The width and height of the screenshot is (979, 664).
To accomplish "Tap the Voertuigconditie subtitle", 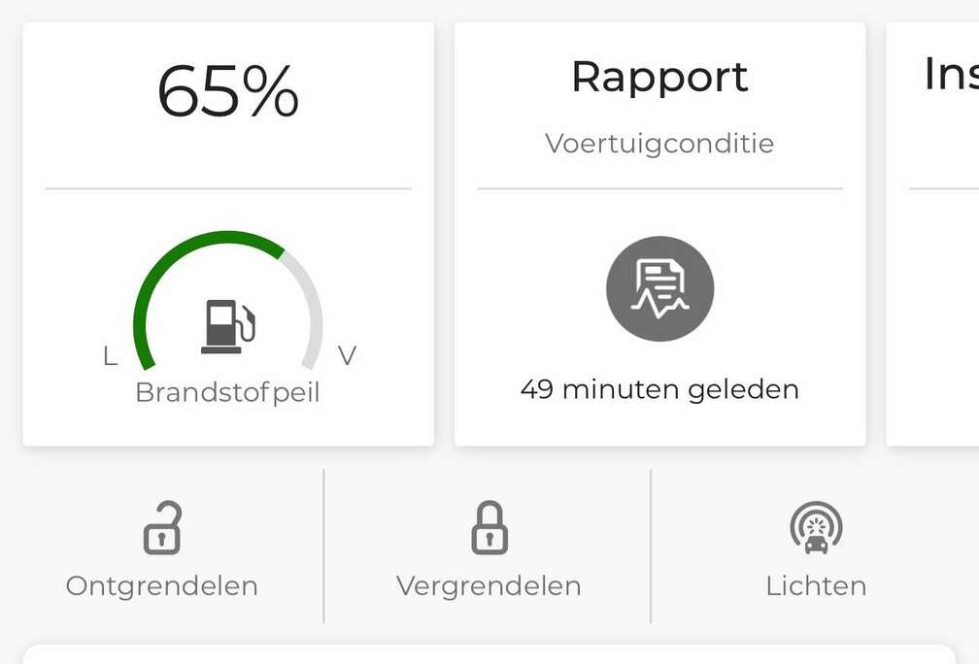I will point(659,144).
